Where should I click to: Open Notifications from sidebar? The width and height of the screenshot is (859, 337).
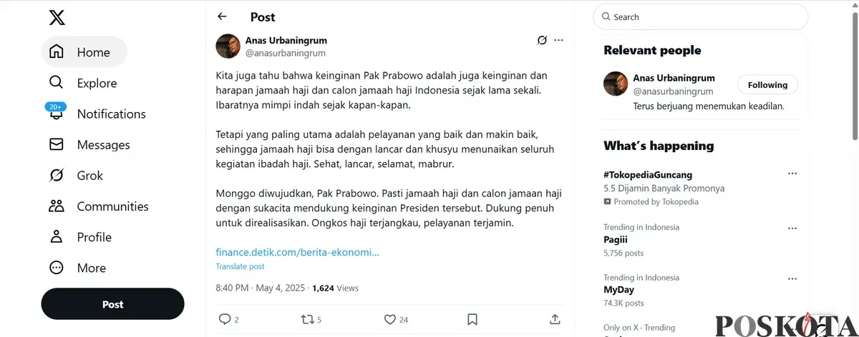[x=111, y=114]
